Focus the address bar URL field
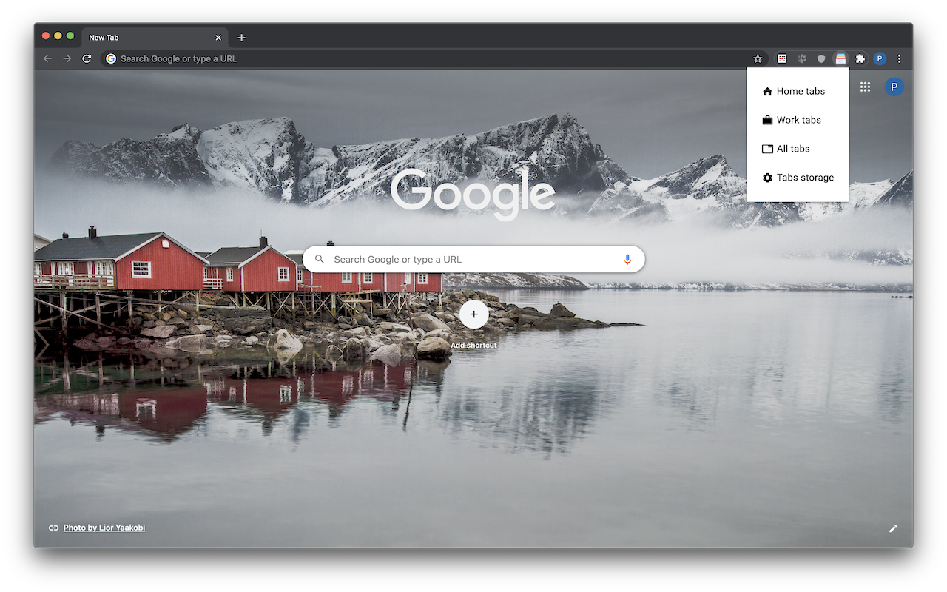The height and width of the screenshot is (592, 947). (434, 58)
